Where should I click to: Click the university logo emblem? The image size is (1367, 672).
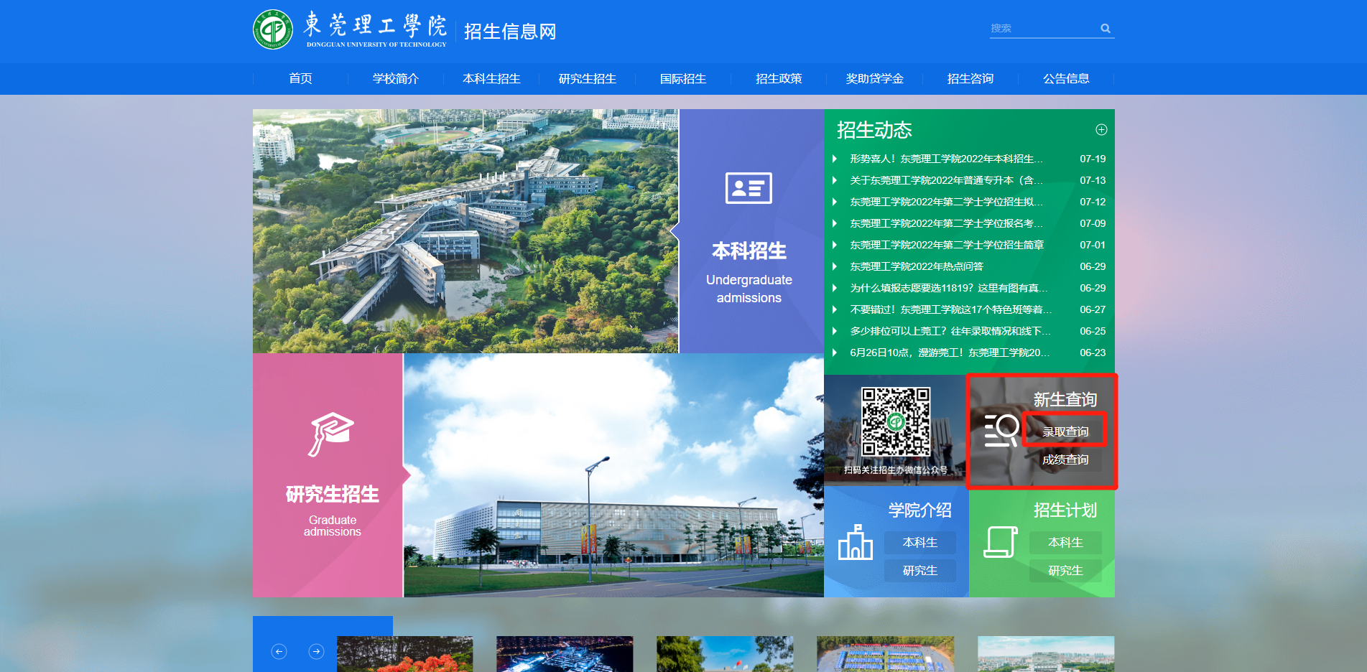tap(272, 29)
